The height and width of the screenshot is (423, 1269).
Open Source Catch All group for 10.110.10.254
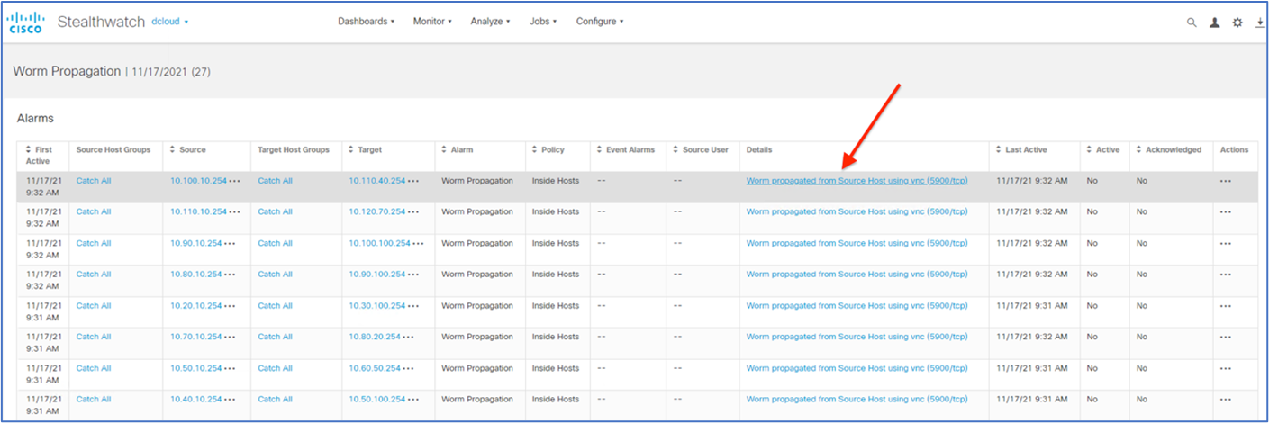pos(94,212)
